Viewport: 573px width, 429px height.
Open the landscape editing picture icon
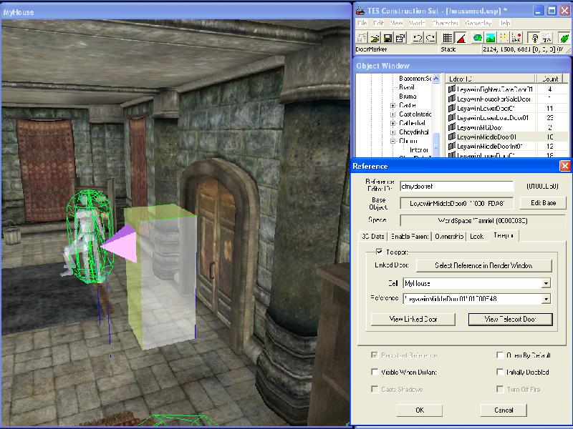[x=491, y=38]
